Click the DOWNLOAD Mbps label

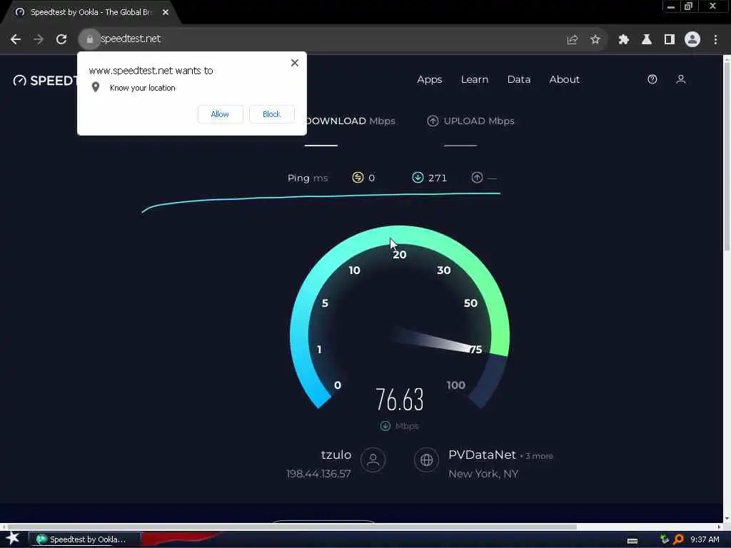click(x=351, y=121)
